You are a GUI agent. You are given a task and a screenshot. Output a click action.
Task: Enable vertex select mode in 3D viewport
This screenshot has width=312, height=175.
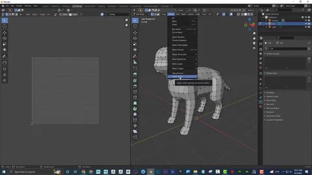coord(152,14)
